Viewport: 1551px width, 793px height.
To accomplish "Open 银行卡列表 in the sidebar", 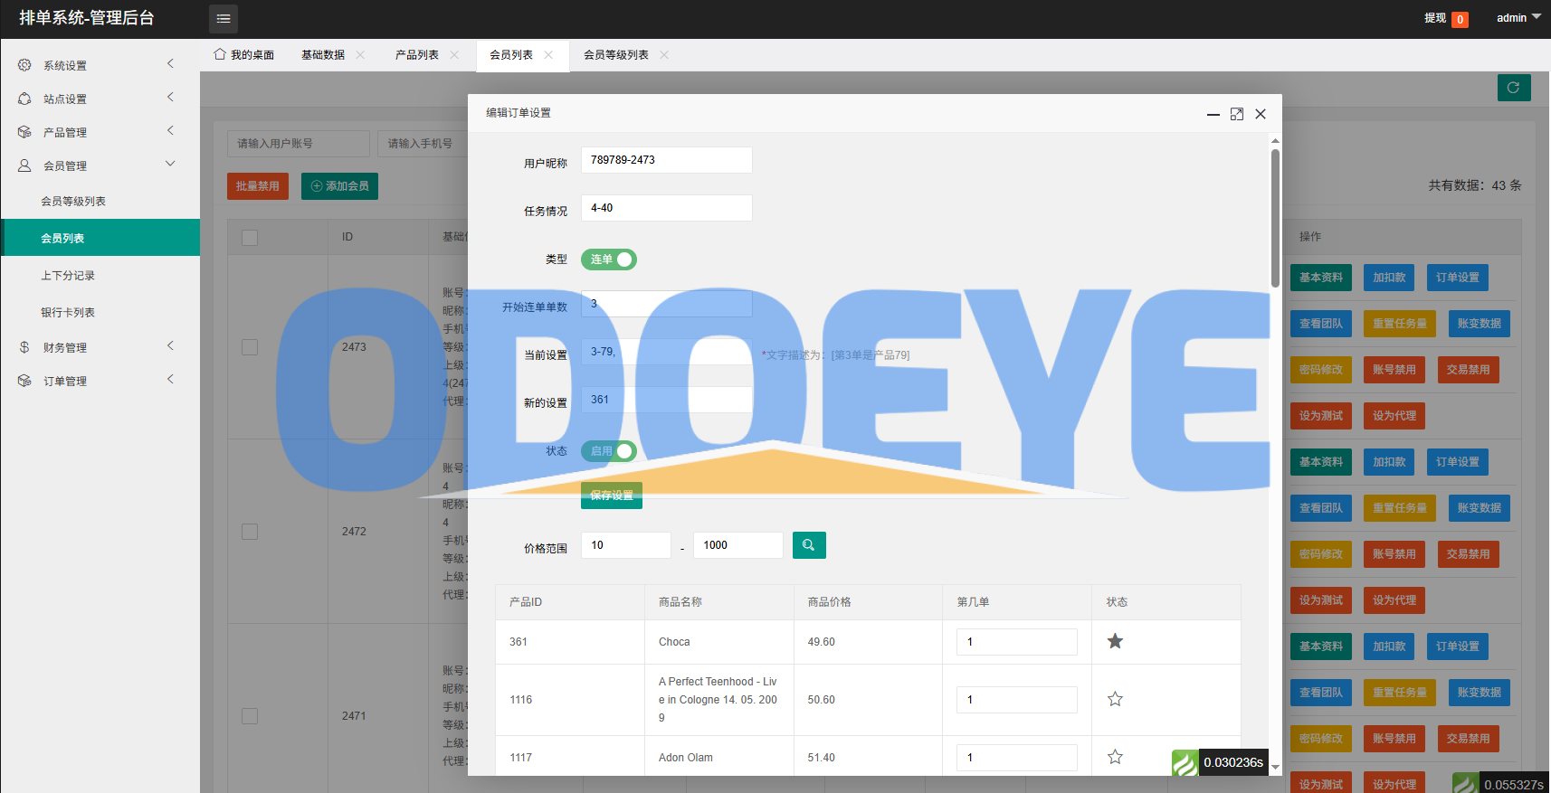I will (68, 313).
